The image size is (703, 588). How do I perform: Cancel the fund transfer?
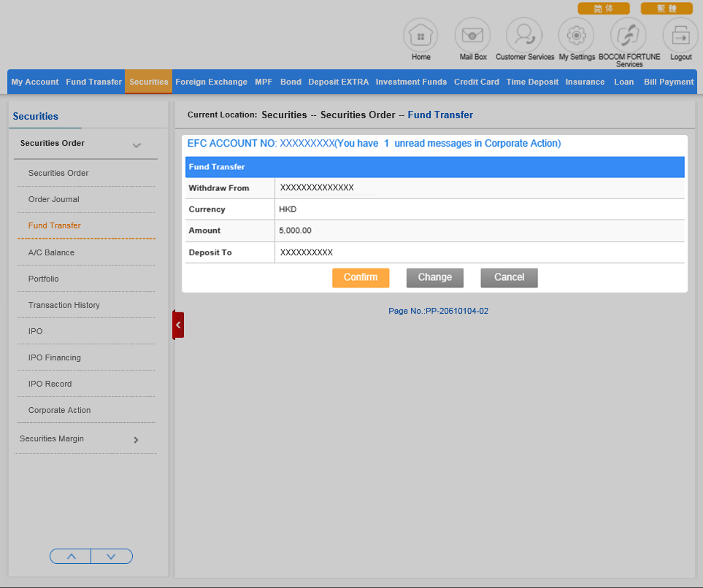tap(509, 277)
